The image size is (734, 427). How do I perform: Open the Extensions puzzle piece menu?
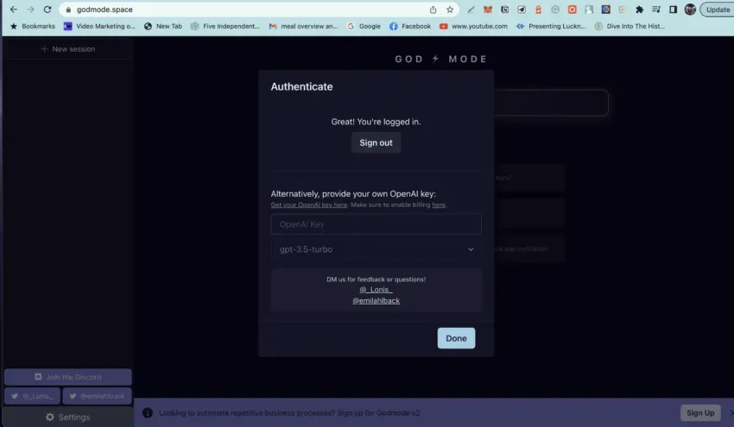(639, 9)
